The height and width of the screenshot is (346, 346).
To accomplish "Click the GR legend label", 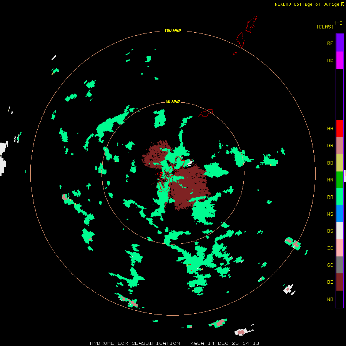I will 330,146.
